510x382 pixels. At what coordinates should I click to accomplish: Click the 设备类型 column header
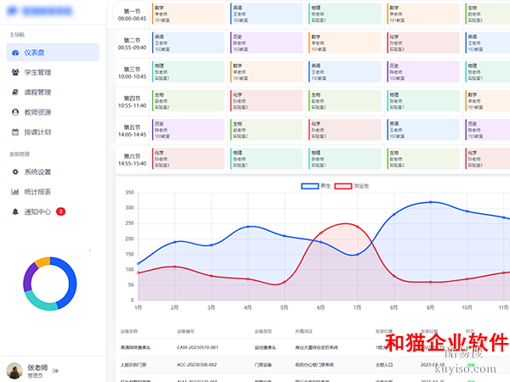263,331
